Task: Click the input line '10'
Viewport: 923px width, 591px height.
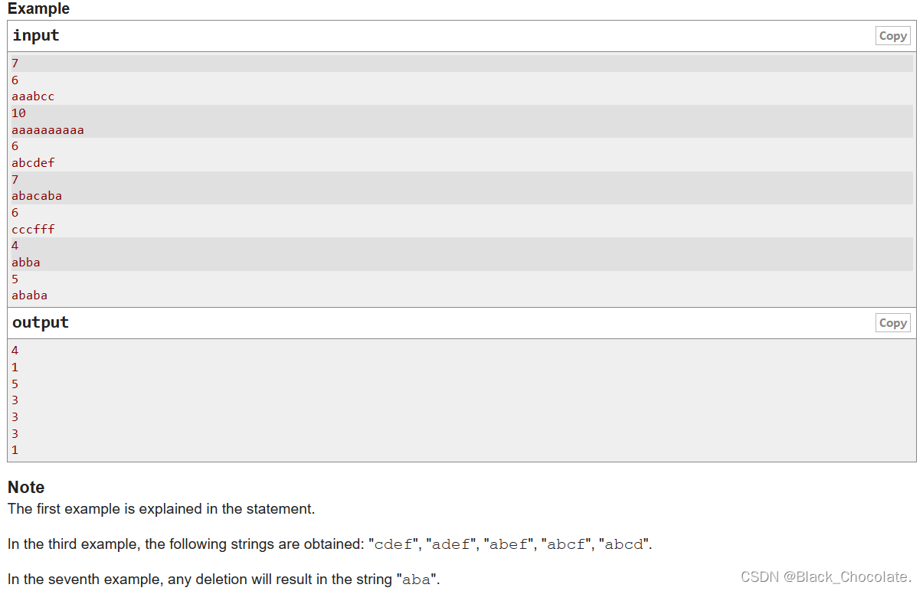Action: click(18, 113)
